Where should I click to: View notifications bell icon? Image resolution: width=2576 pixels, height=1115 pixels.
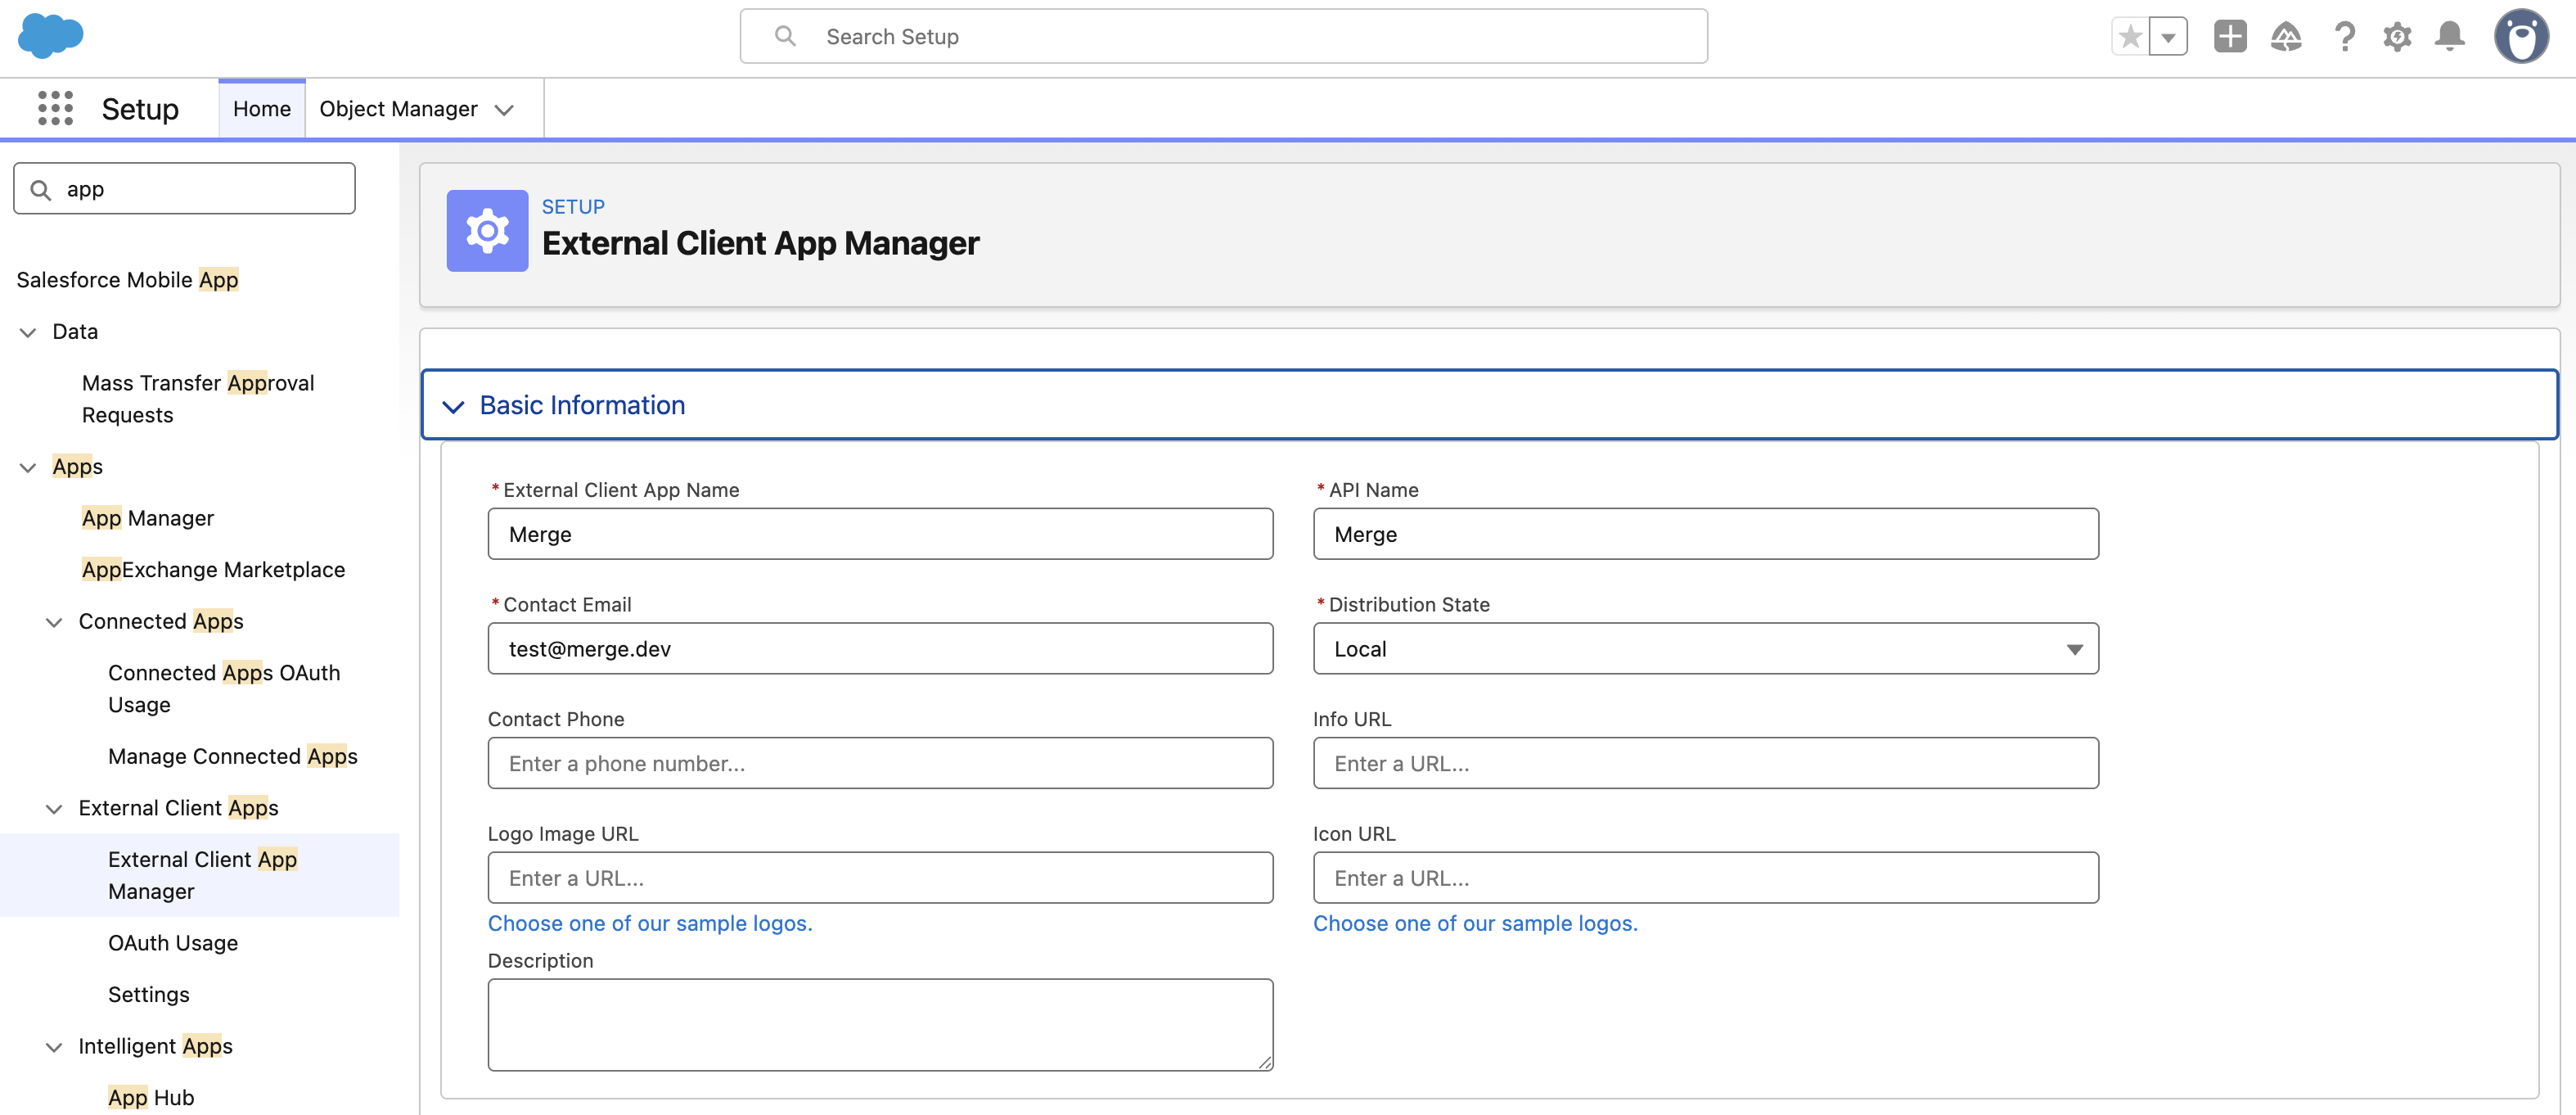pos(2450,37)
